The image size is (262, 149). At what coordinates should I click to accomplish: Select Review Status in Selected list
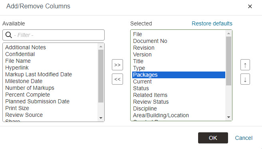[x=151, y=102]
